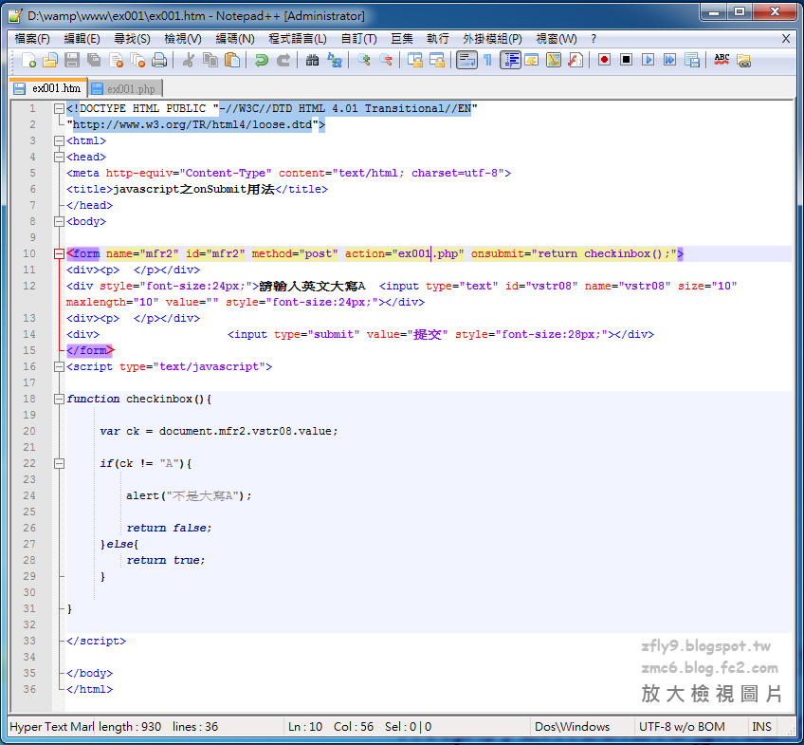Screen dimensions: 804x745
Task: Save the current recorded macro icon
Action: click(692, 60)
